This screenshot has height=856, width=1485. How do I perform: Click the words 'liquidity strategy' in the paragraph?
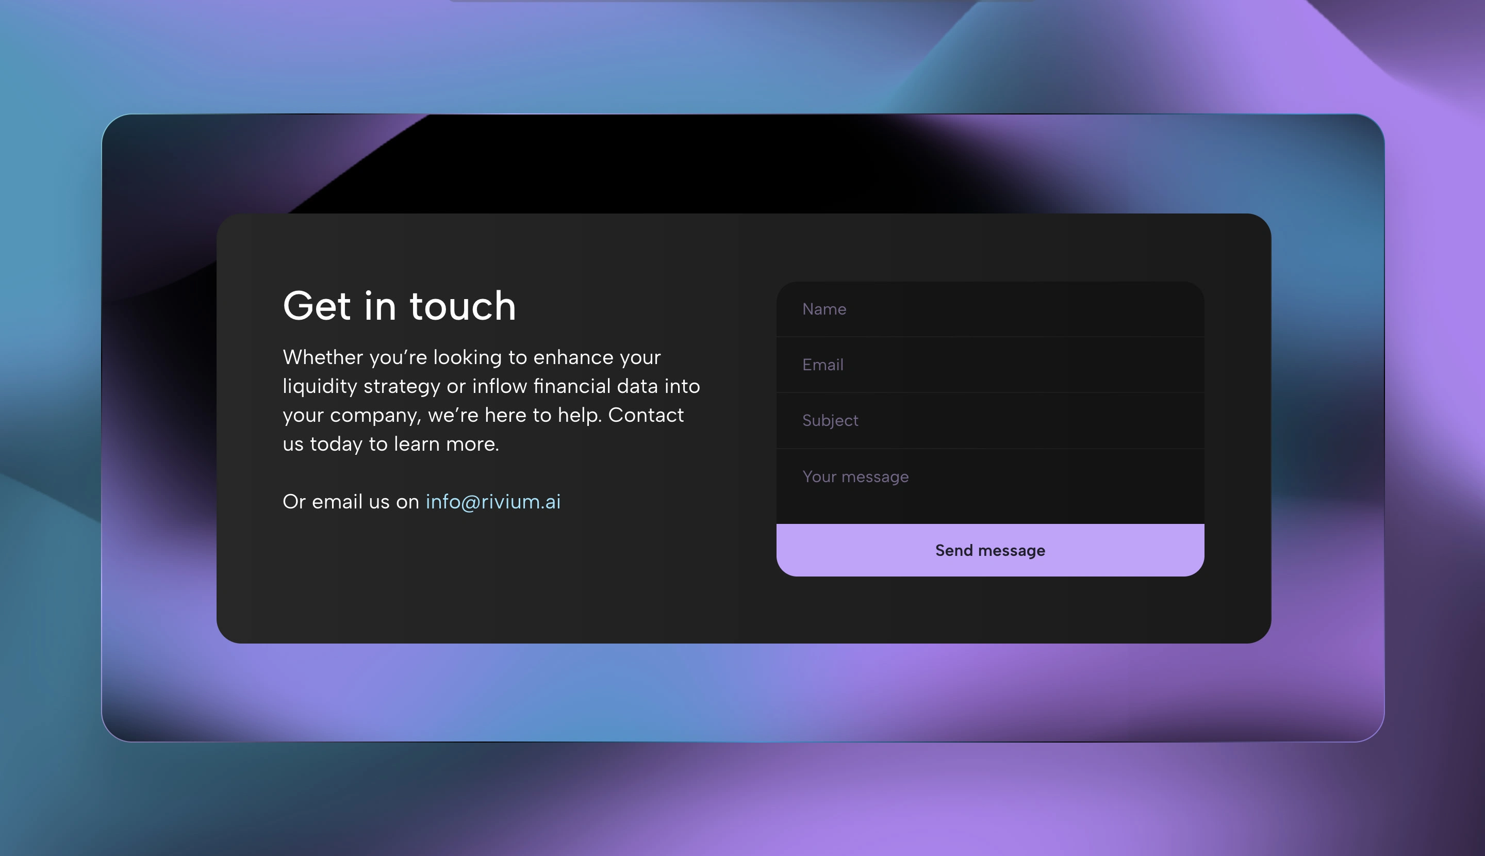click(x=361, y=386)
